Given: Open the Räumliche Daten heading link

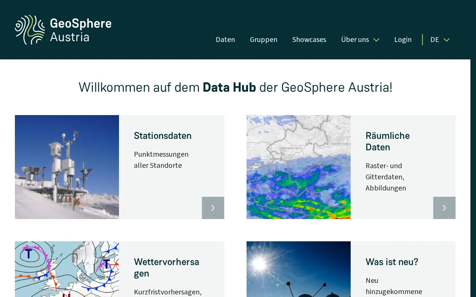Looking at the screenshot, I should pos(387,141).
